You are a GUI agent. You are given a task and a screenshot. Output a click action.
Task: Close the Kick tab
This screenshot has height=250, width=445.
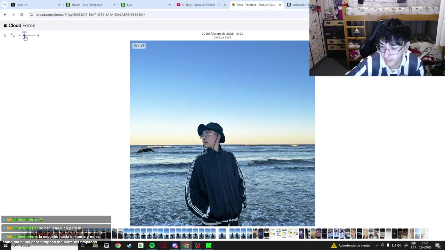tap(170, 5)
